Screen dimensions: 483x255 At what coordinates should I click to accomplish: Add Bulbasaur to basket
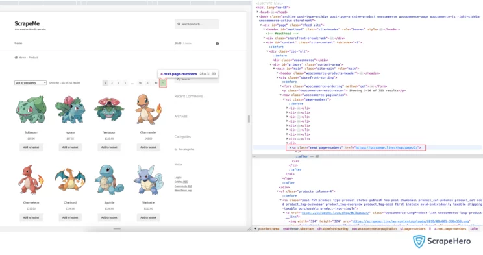(31, 147)
